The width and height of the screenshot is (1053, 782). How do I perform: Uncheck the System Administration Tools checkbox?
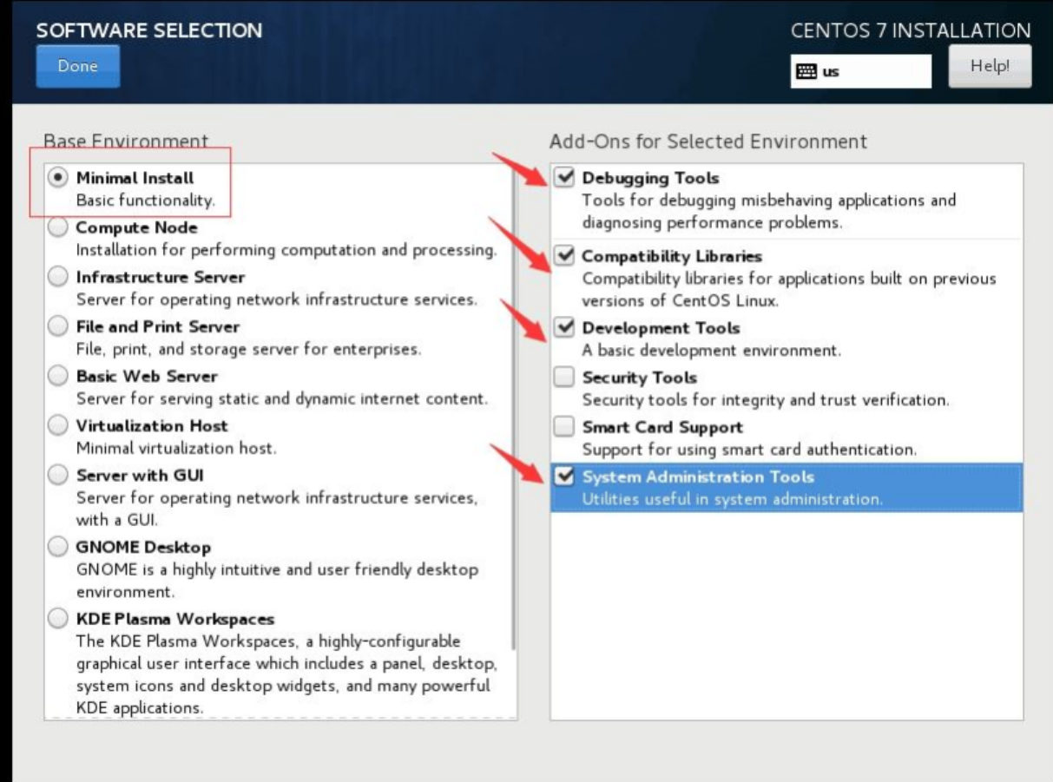[564, 476]
